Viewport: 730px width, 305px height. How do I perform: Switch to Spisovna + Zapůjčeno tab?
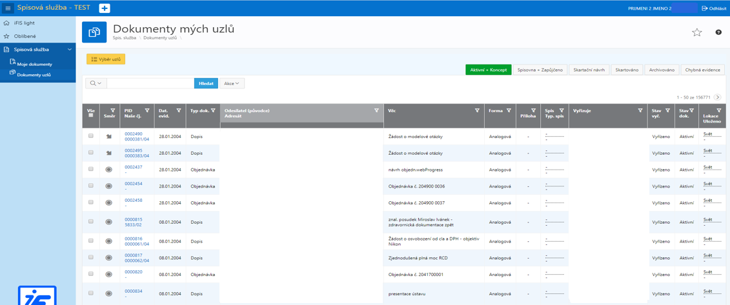[540, 70]
